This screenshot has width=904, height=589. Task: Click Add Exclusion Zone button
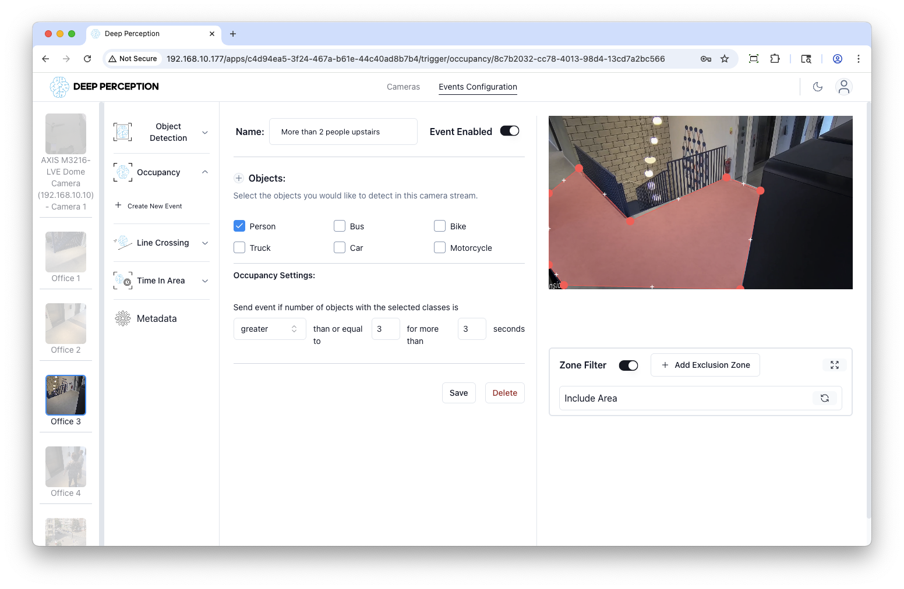click(705, 365)
